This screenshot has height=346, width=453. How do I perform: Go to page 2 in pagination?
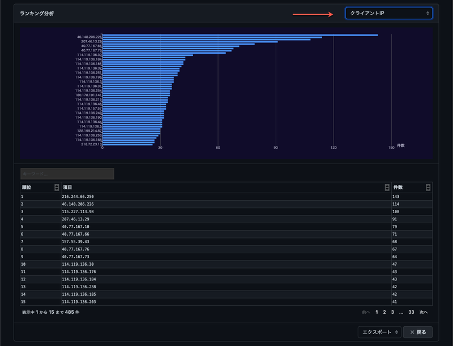384,312
